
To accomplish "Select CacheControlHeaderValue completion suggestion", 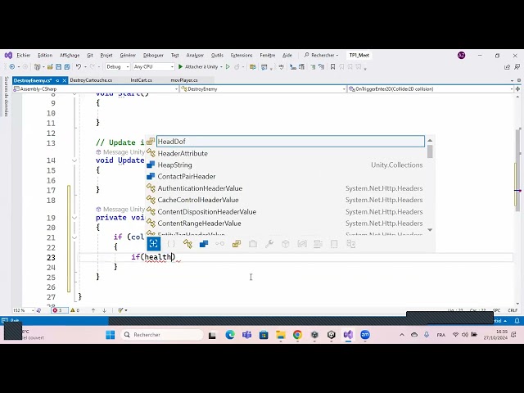I will pyautogui.click(x=286, y=200).
